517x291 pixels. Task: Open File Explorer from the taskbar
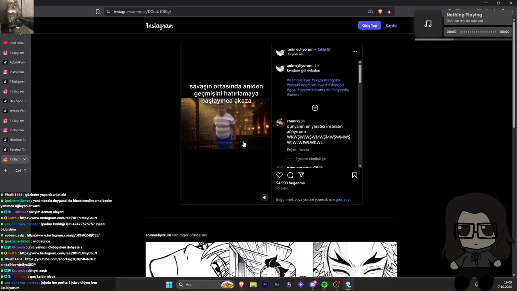pyautogui.click(x=253, y=285)
